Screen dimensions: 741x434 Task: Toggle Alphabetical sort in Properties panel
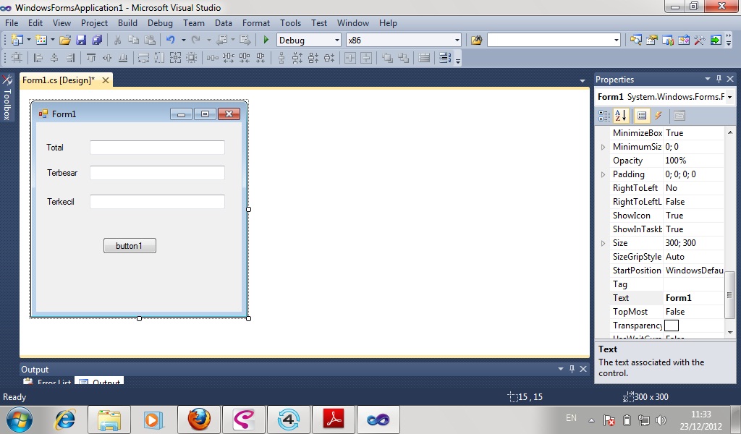point(620,116)
